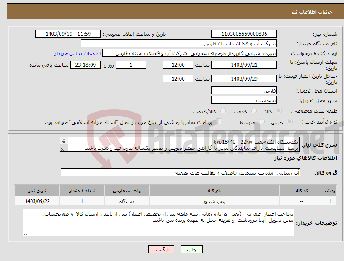Click the اطلاعات کالاهای مورد نیاز heading
Image resolution: width=344 pixels, height=261 pixels.
(305, 158)
